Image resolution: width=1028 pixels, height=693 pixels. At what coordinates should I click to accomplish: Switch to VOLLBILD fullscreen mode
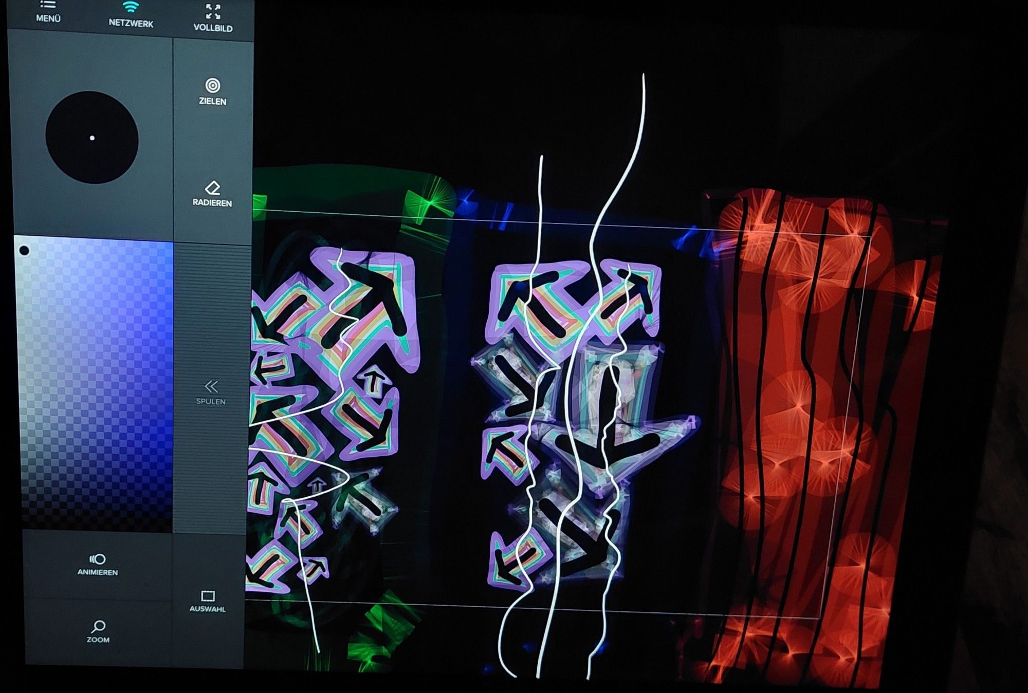213,18
